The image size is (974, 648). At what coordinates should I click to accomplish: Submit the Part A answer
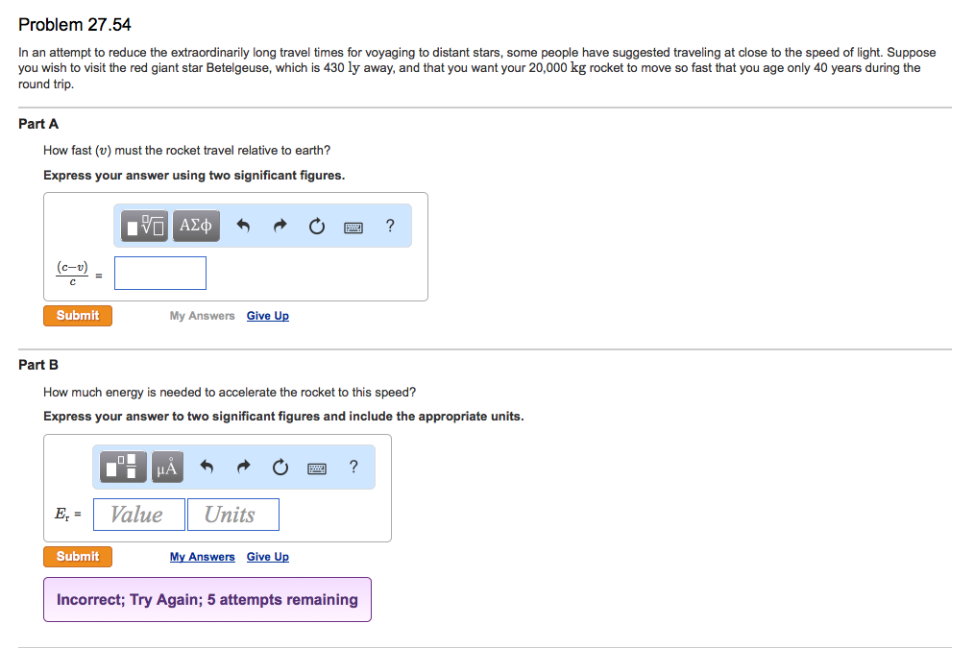click(x=78, y=316)
